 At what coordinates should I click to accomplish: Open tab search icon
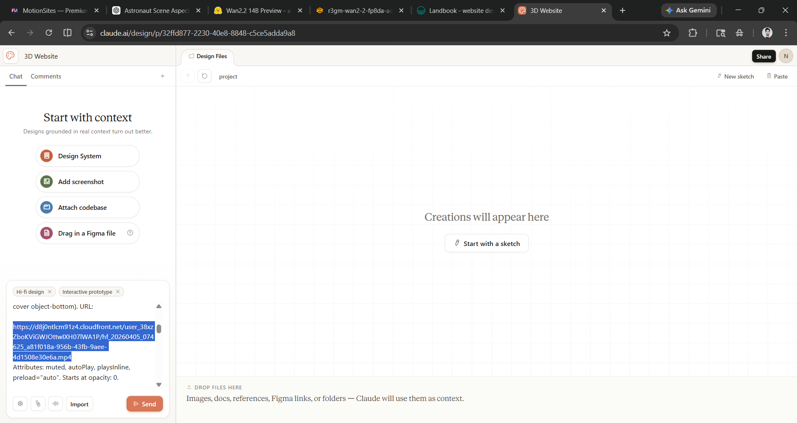click(x=721, y=33)
